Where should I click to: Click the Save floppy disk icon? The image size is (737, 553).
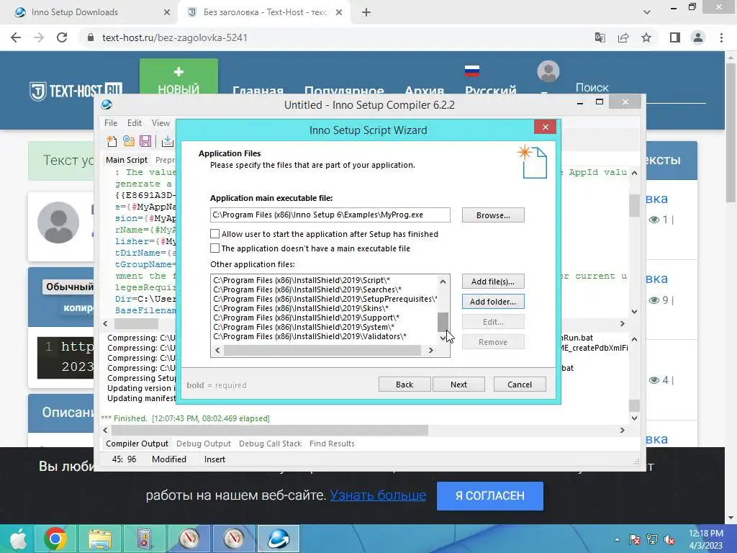coord(145,140)
